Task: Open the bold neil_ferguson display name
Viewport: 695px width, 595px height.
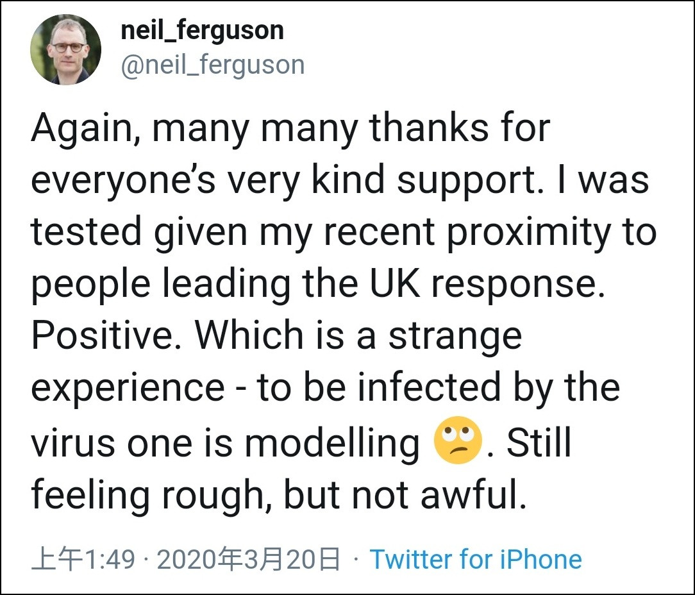Action: pyautogui.click(x=202, y=30)
